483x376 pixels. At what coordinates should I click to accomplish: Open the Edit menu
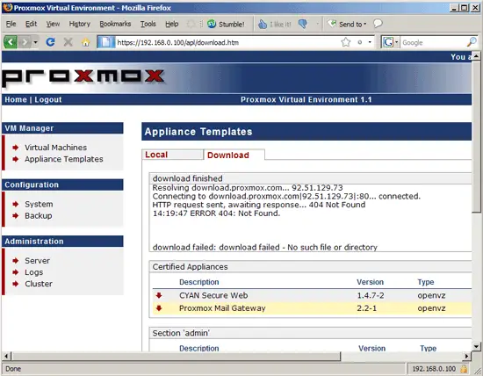click(x=31, y=24)
